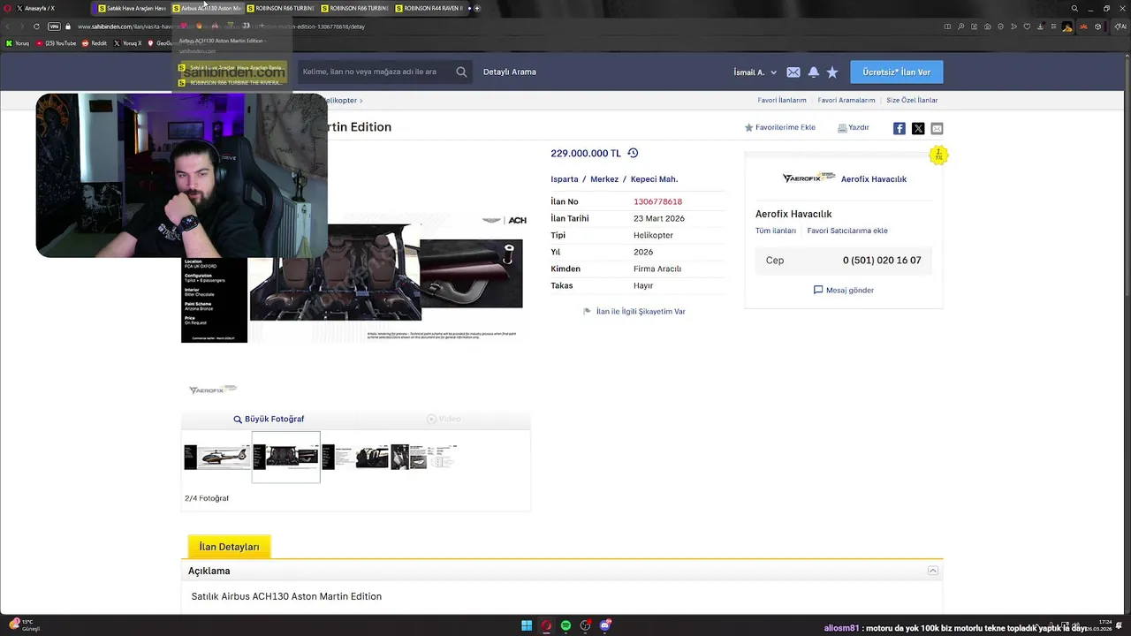Share listing via email icon

[x=937, y=129]
